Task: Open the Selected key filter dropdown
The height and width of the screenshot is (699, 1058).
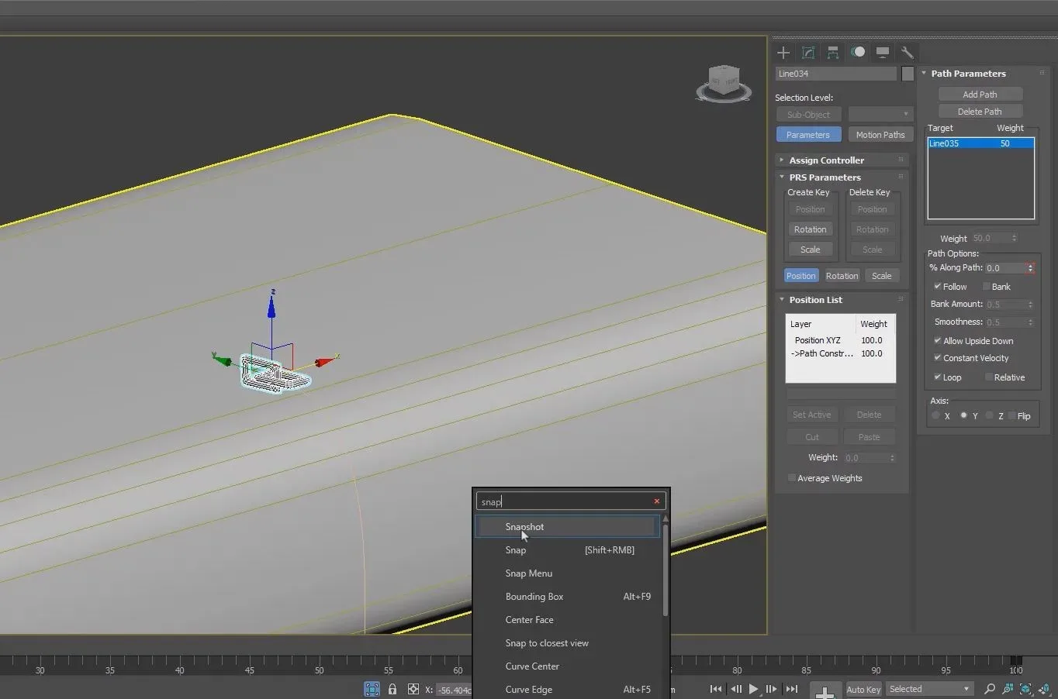Action: pos(929,689)
